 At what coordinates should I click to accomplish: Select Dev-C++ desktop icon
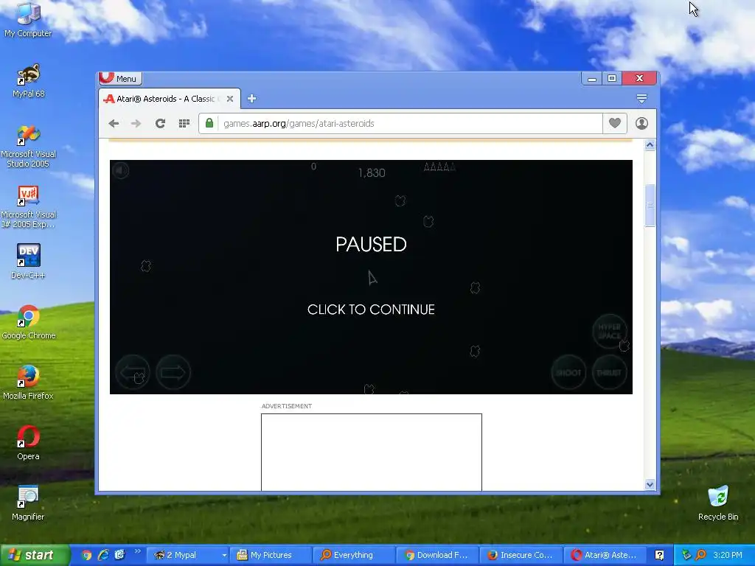[29, 262]
